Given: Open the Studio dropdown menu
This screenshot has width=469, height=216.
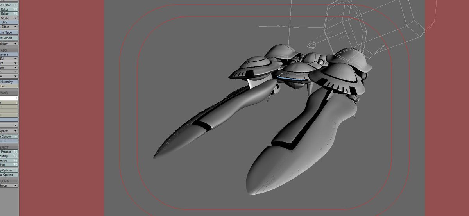Looking at the screenshot, I should tap(9, 18).
